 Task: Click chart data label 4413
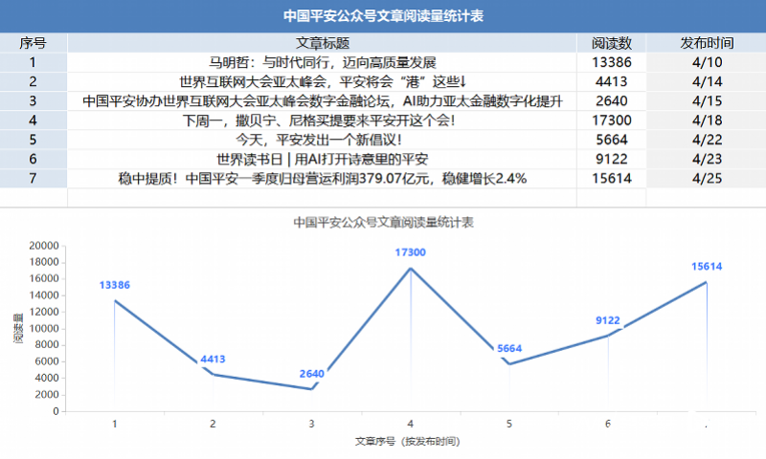pos(213,359)
